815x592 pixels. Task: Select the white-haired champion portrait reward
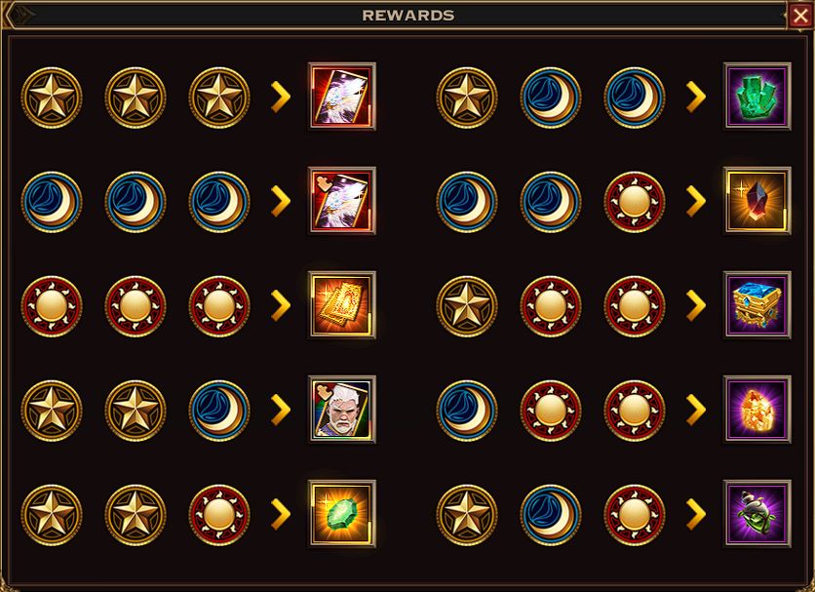pyautogui.click(x=341, y=410)
